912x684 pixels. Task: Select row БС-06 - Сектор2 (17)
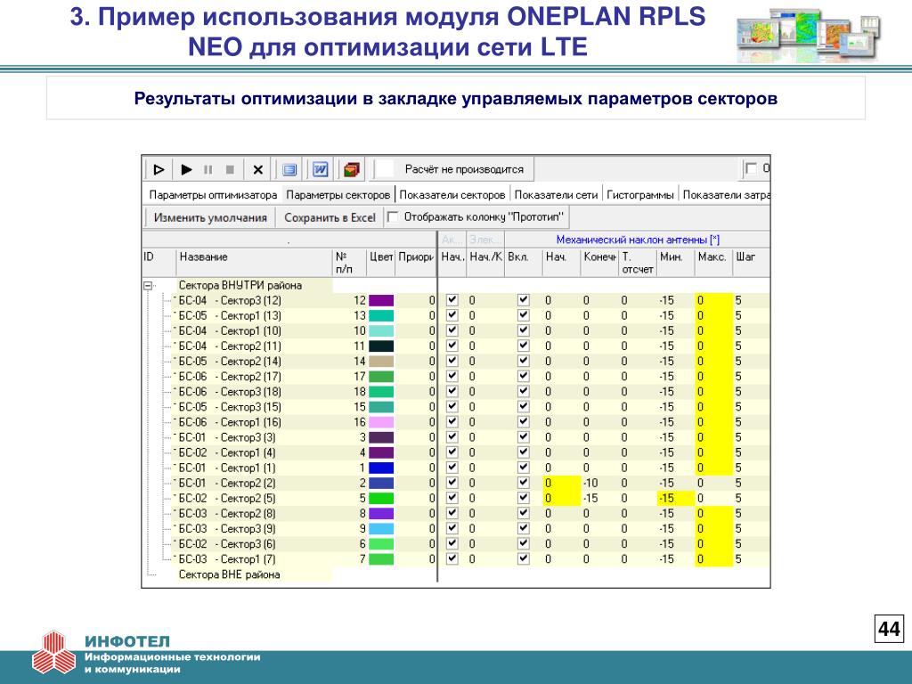click(230, 377)
